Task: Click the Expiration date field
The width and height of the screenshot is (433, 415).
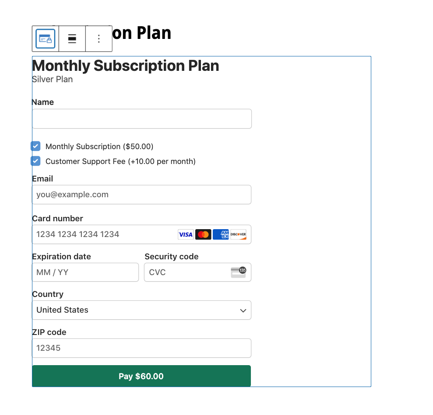Action: click(x=85, y=272)
